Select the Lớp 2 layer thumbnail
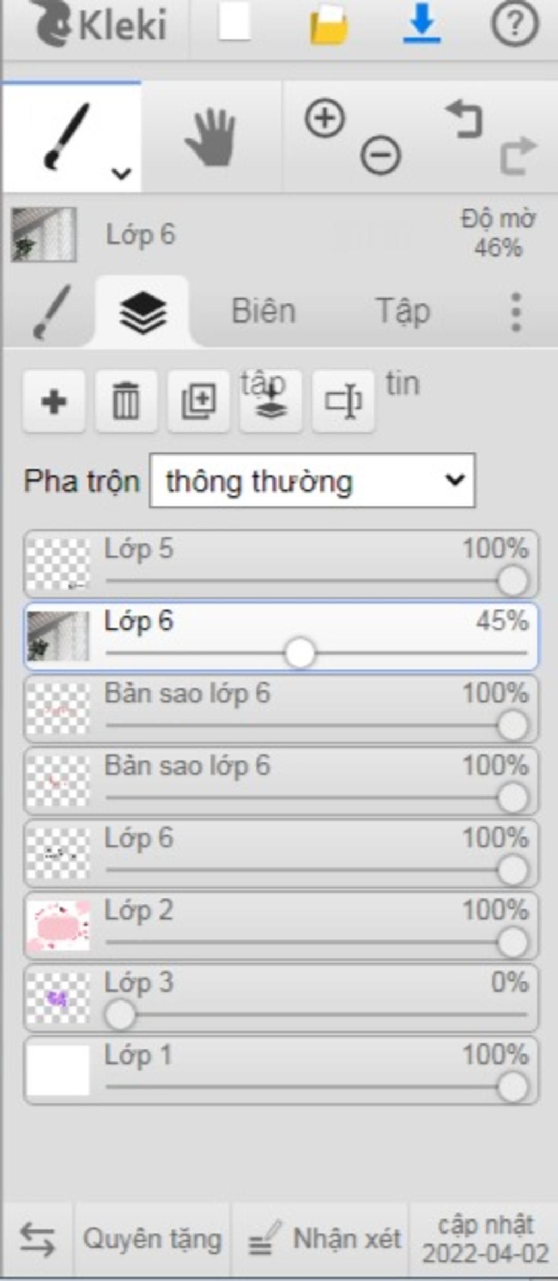 tap(58, 926)
